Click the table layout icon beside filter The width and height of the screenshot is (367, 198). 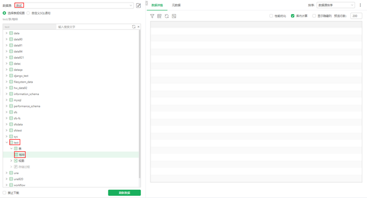tap(159, 16)
